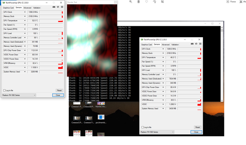Click the heart favorite icon in photo viewer toolbar

[146, 2]
